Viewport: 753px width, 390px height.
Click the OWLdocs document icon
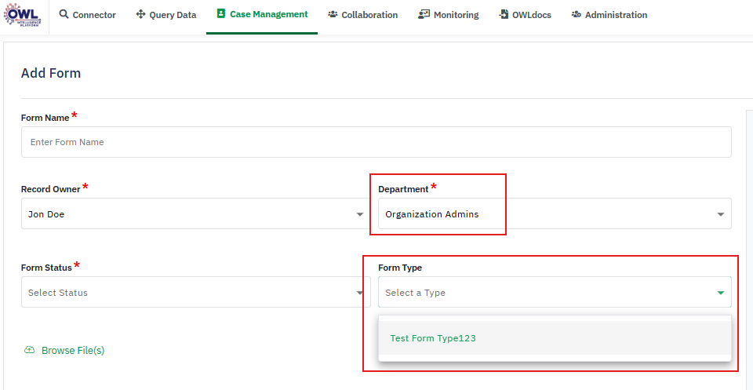tap(503, 15)
